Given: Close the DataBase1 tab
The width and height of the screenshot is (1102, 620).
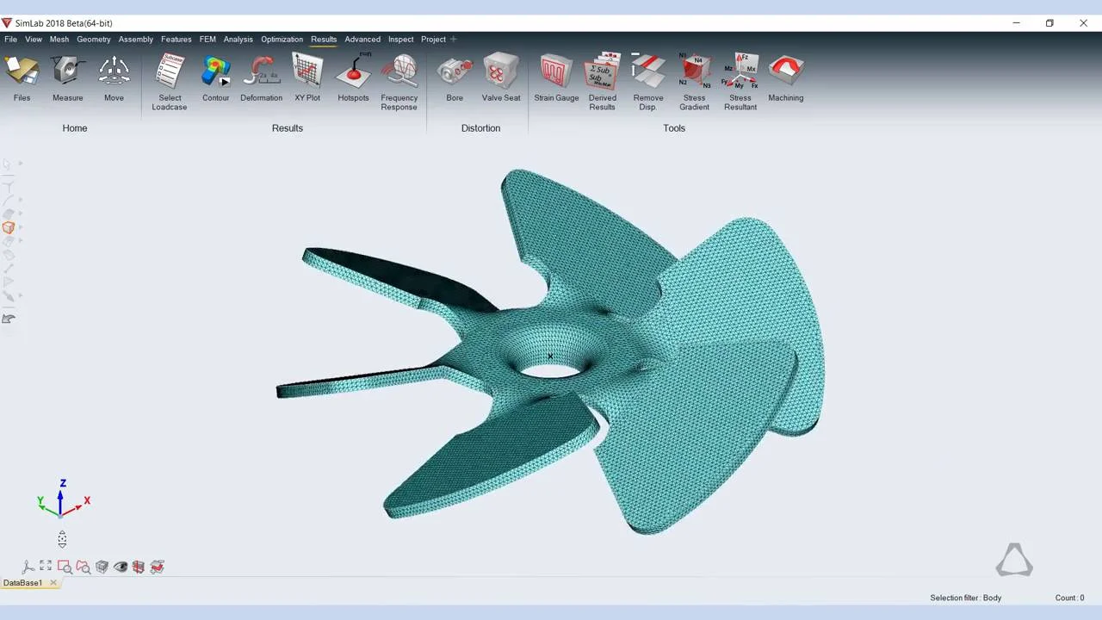Looking at the screenshot, I should [53, 583].
